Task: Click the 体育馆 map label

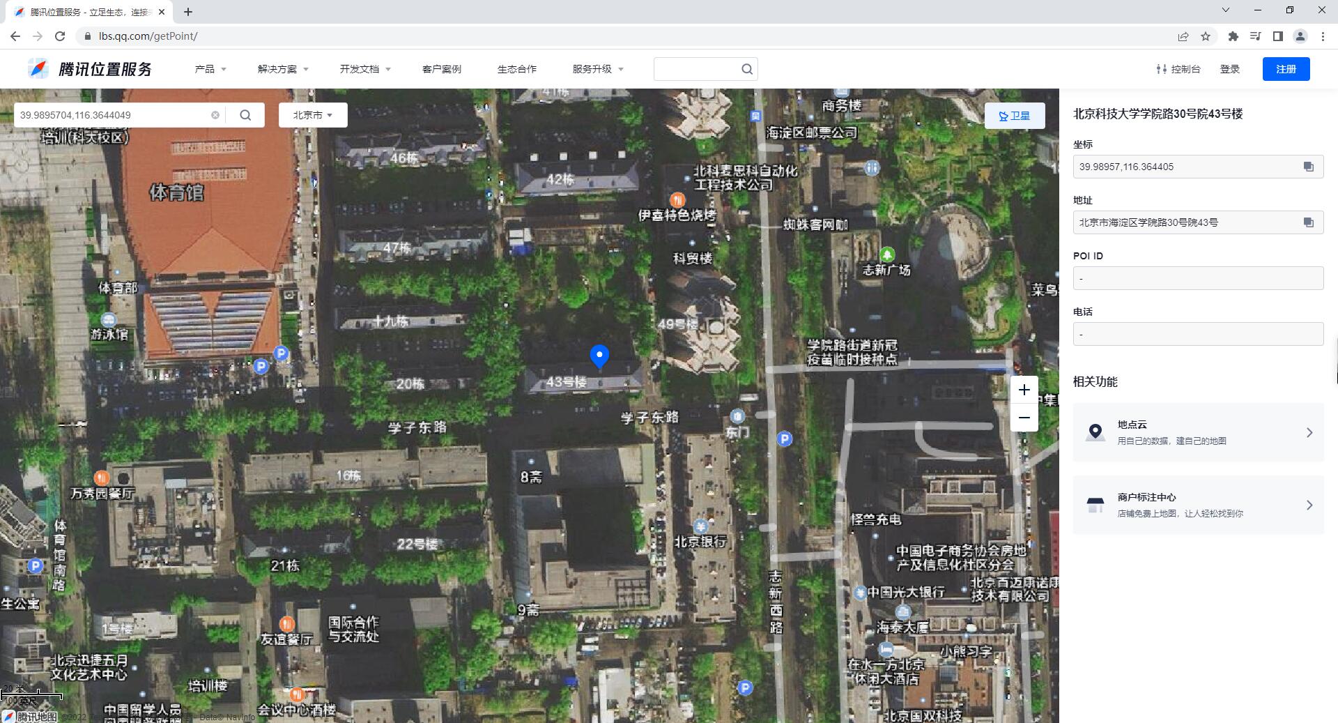Action: [x=176, y=192]
